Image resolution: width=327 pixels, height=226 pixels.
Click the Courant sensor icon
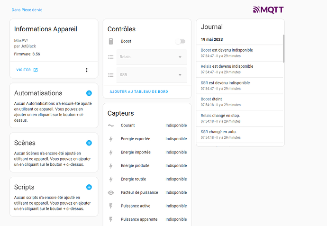111,126
